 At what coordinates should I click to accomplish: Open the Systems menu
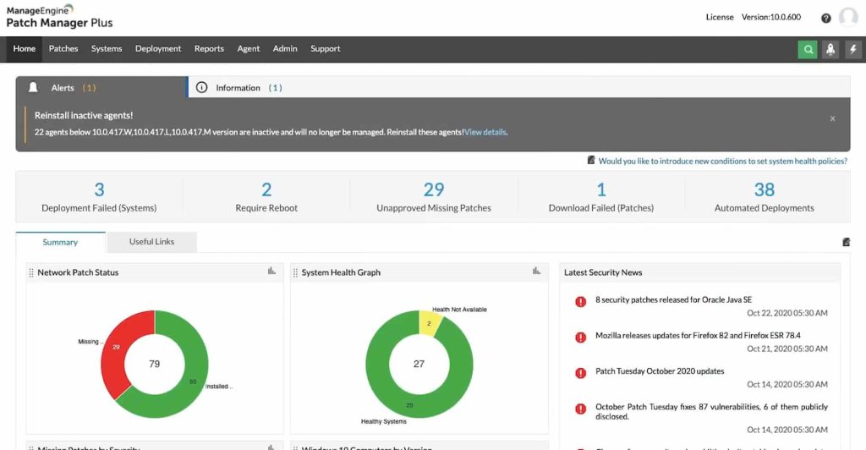pyautogui.click(x=107, y=48)
